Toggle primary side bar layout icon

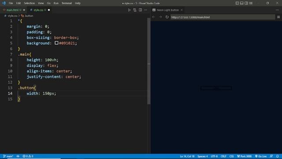click(x=237, y=3)
